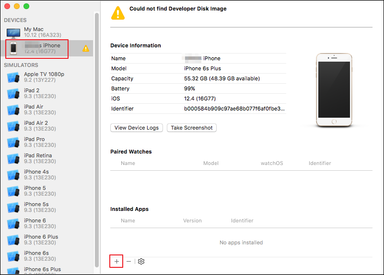Click Identifier column header in Installed Apps
384x275 pixels.
(x=242, y=220)
